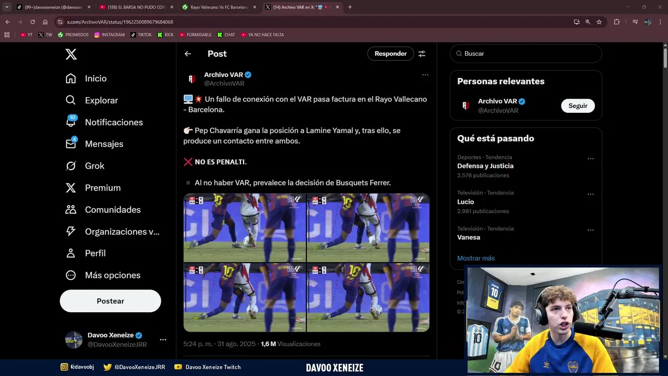This screenshot has width=668, height=376.
Task: Open Notificaciones bell icon
Action: [71, 122]
